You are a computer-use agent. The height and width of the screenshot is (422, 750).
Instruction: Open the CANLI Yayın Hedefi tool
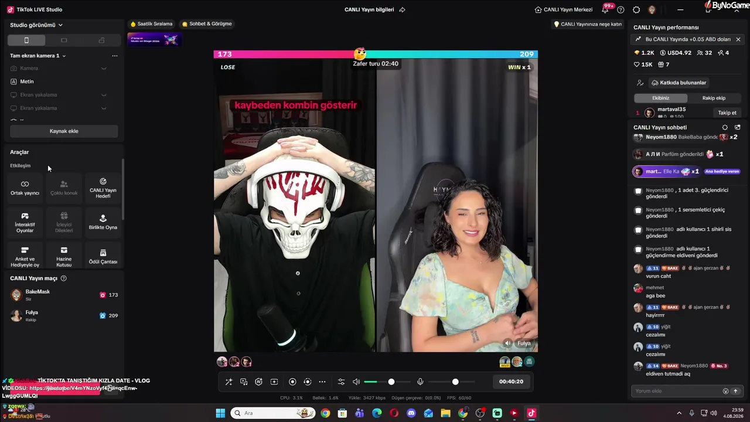point(103,188)
